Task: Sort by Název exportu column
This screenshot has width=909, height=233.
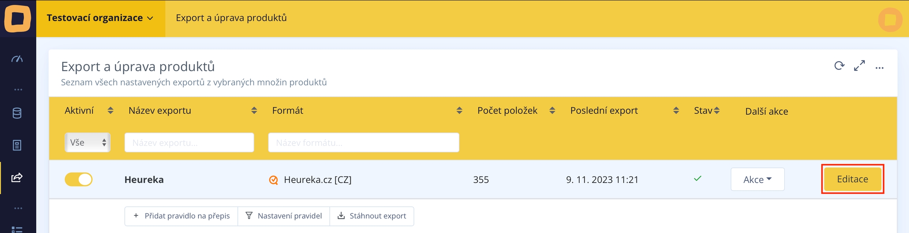Action: click(254, 111)
